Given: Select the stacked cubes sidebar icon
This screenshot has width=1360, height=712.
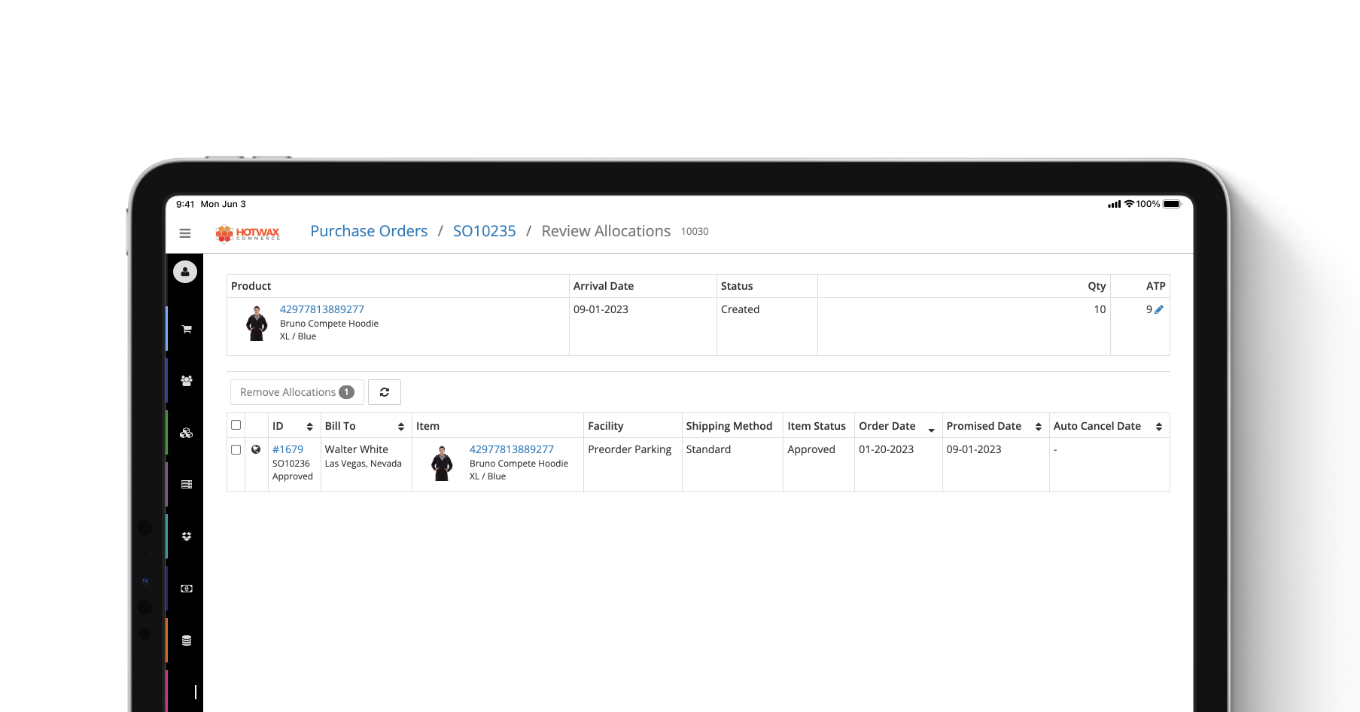Looking at the screenshot, I should [187, 433].
